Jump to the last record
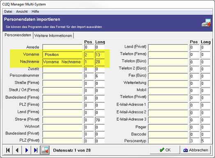Viewport: 215px width, 158px height. click(x=36, y=150)
